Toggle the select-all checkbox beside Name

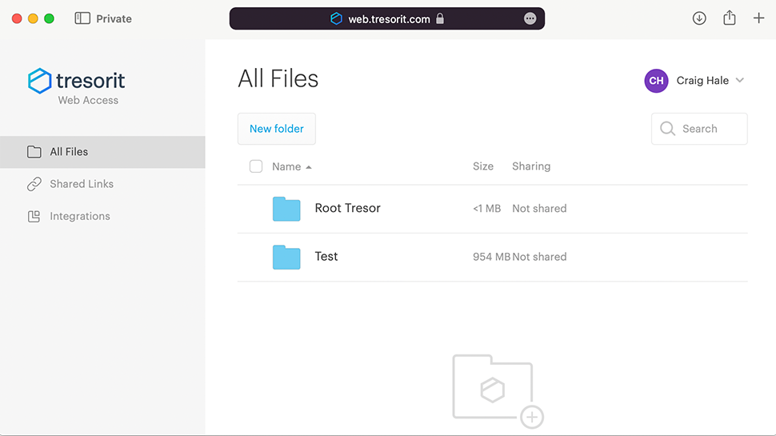[x=256, y=166]
